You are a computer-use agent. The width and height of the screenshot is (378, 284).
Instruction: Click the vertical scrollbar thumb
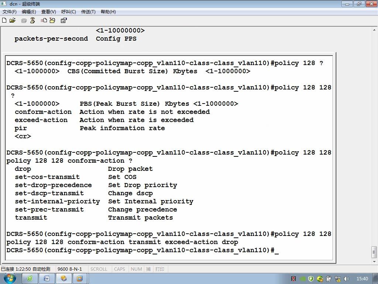[374, 252]
